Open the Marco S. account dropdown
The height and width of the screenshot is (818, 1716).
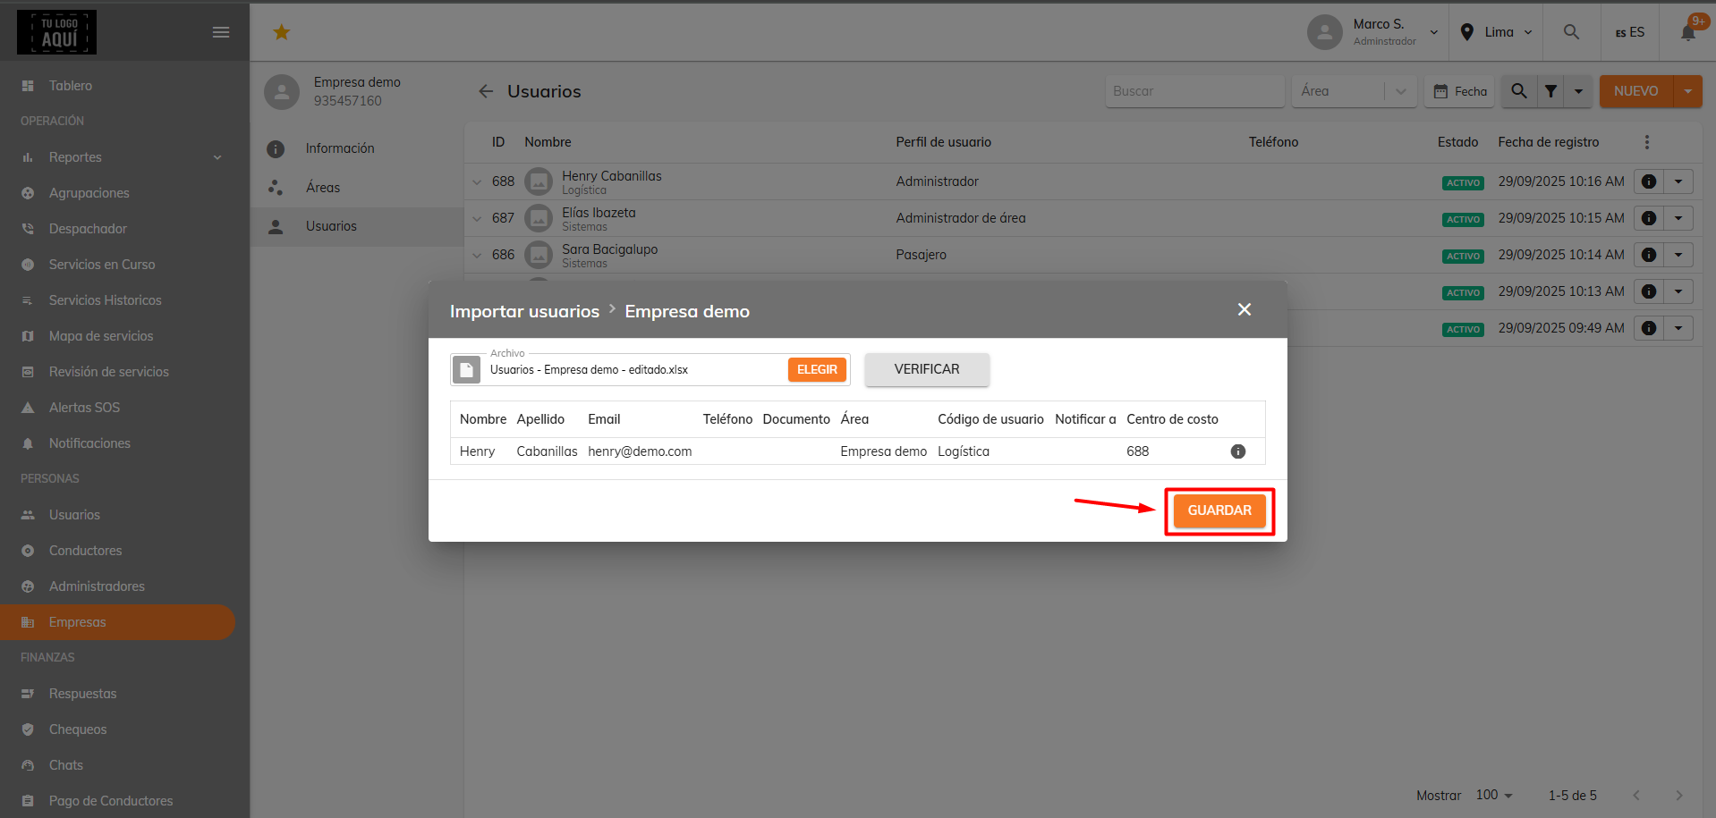1373,32
